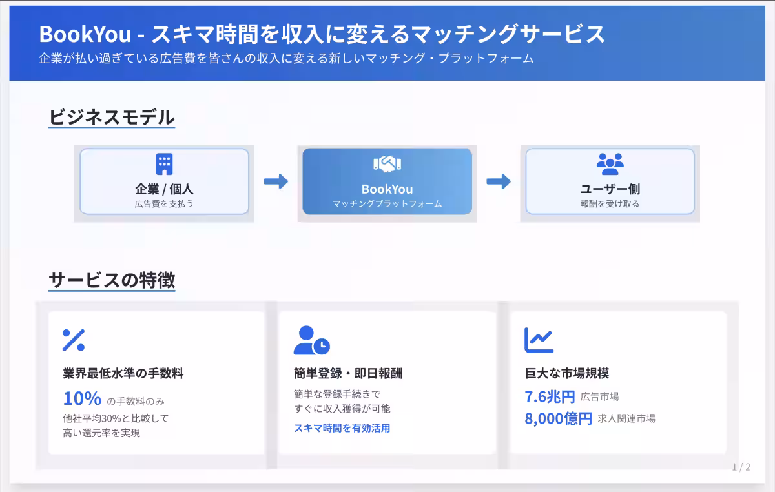Expand the サービスの特徴 section heading

[x=111, y=281]
